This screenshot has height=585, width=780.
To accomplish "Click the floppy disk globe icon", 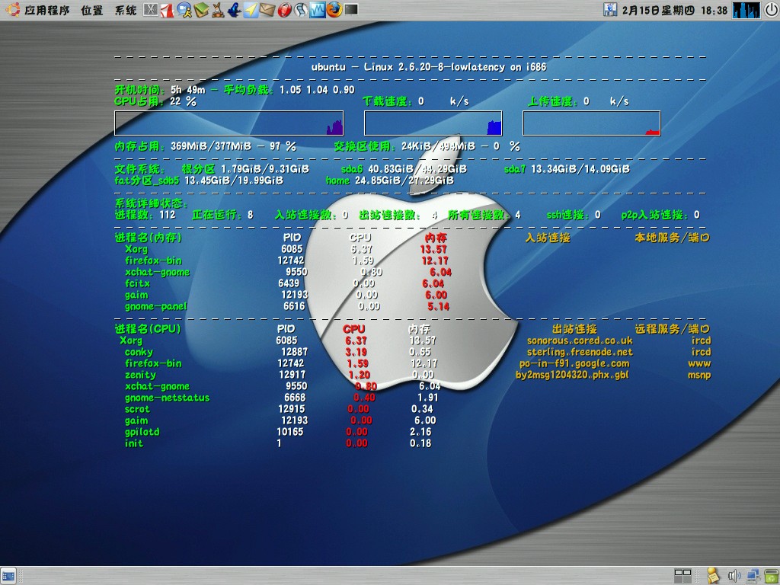I will click(x=610, y=9).
